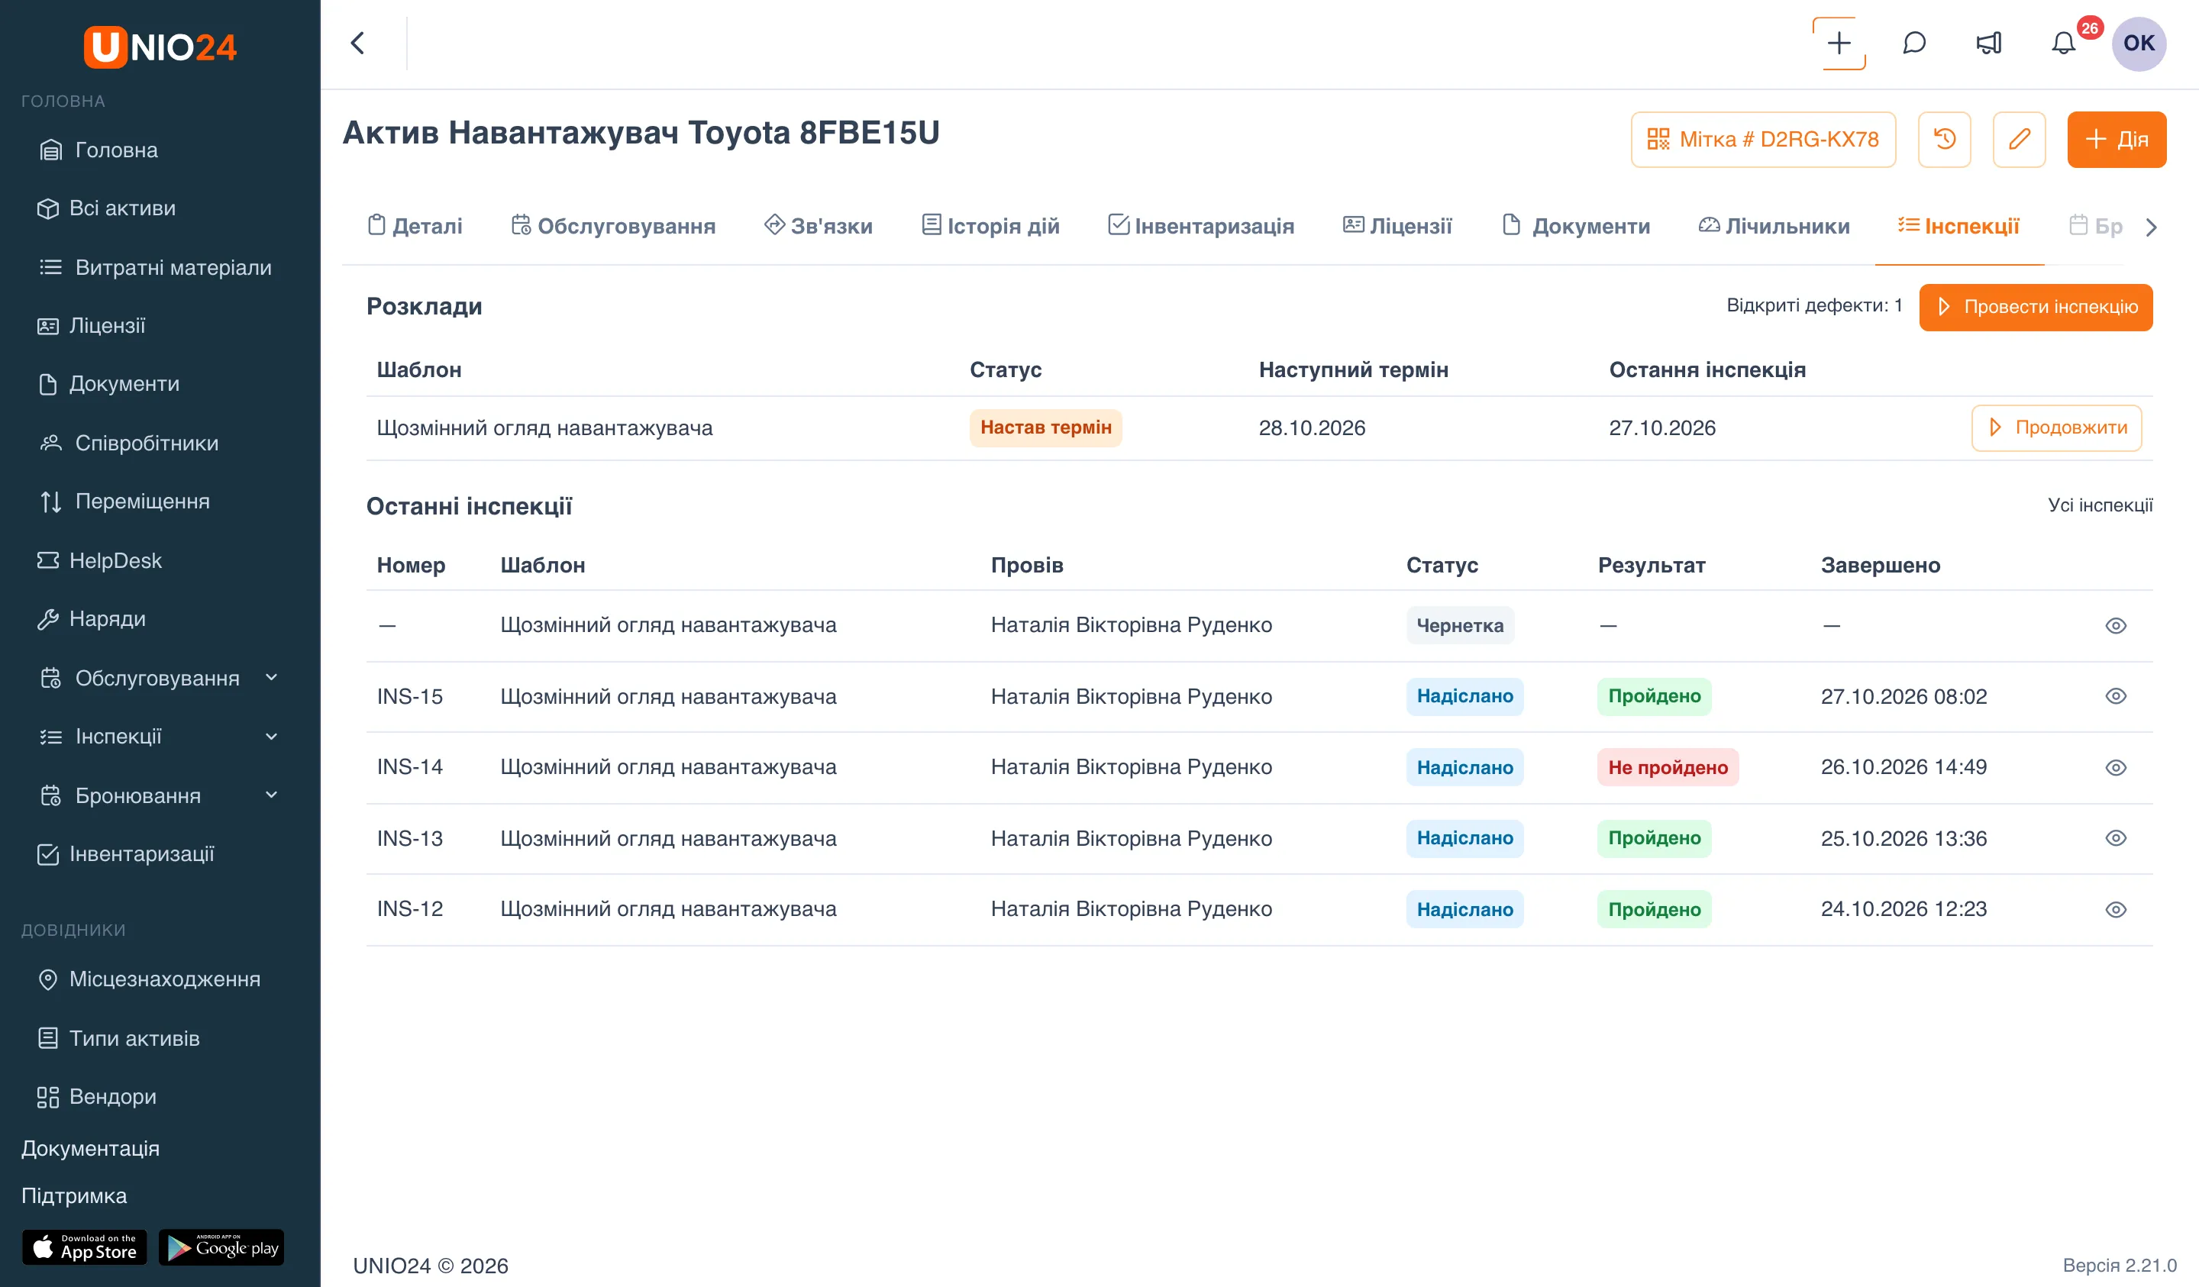View inspection INS-13 via eye icon

pyautogui.click(x=2116, y=838)
